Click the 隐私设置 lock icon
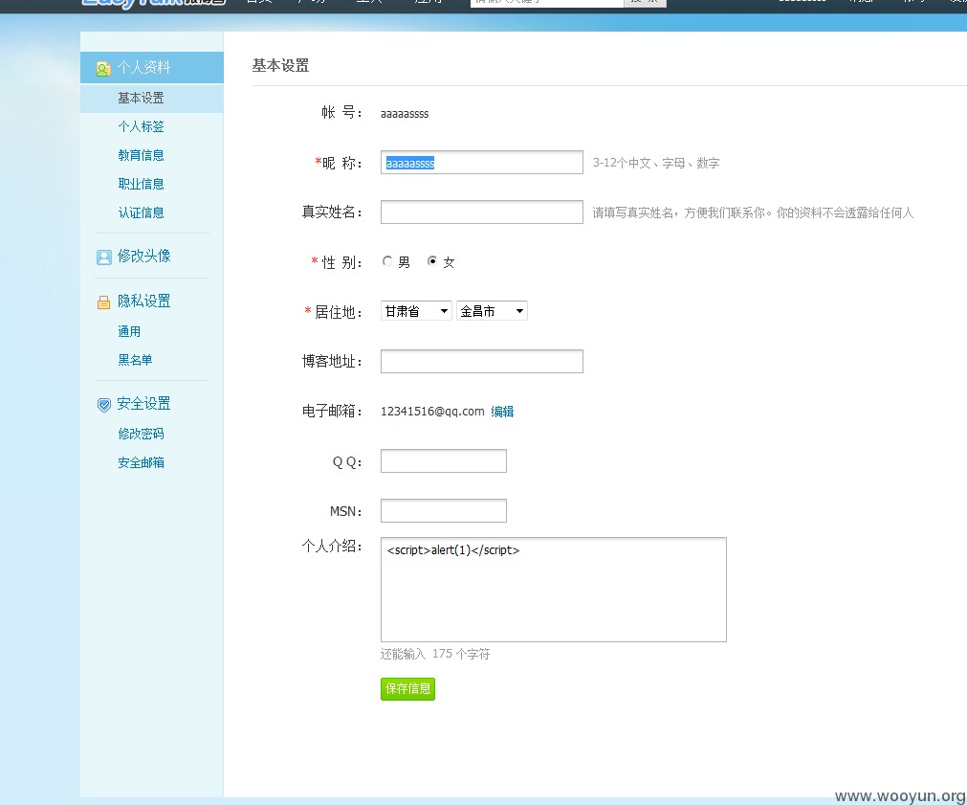Screen dimensions: 967x805 click(x=103, y=302)
